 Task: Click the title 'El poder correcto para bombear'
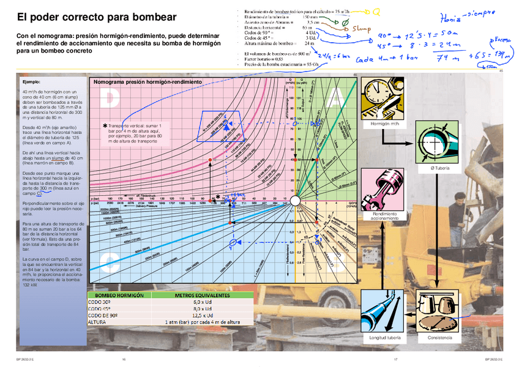[97, 17]
